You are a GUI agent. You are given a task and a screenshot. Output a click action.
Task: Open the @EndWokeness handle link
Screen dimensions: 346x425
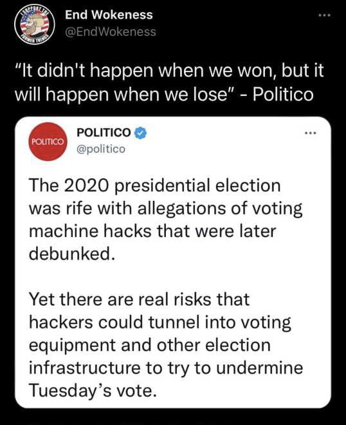111,32
